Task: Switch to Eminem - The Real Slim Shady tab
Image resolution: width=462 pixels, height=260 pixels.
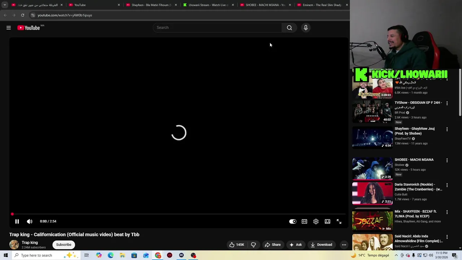Action: tap(323, 5)
